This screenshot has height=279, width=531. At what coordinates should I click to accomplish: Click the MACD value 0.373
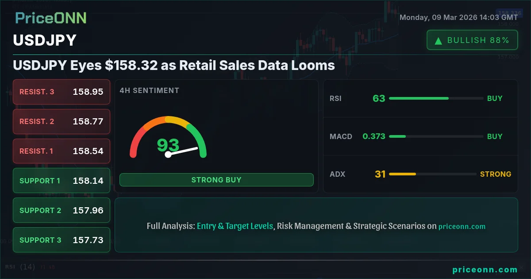[373, 136]
